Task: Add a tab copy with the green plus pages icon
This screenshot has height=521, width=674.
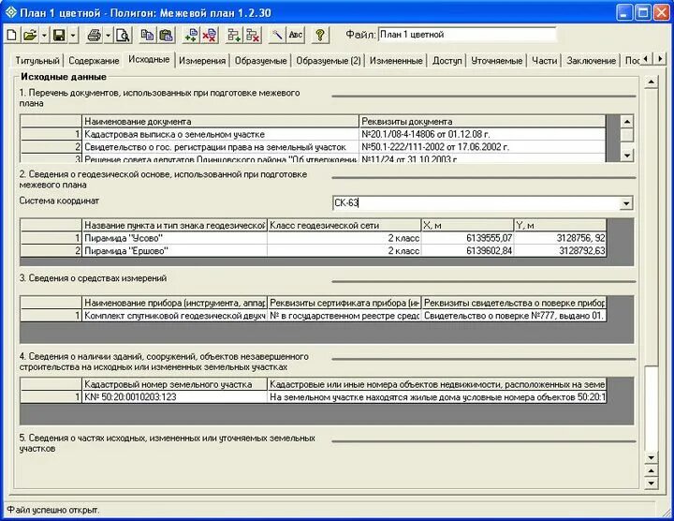Action: click(191, 35)
